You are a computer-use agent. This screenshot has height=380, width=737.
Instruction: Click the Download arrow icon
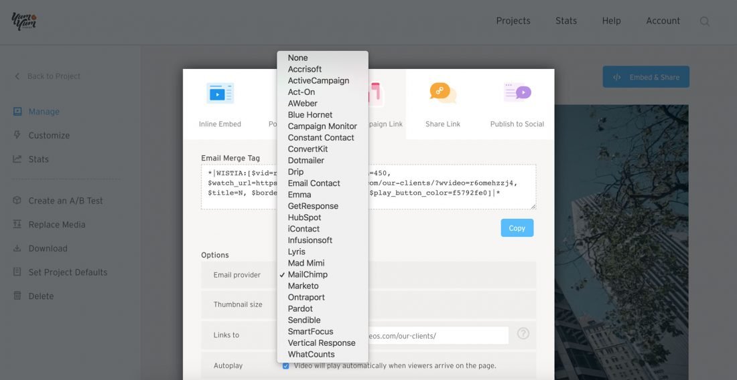pos(17,248)
